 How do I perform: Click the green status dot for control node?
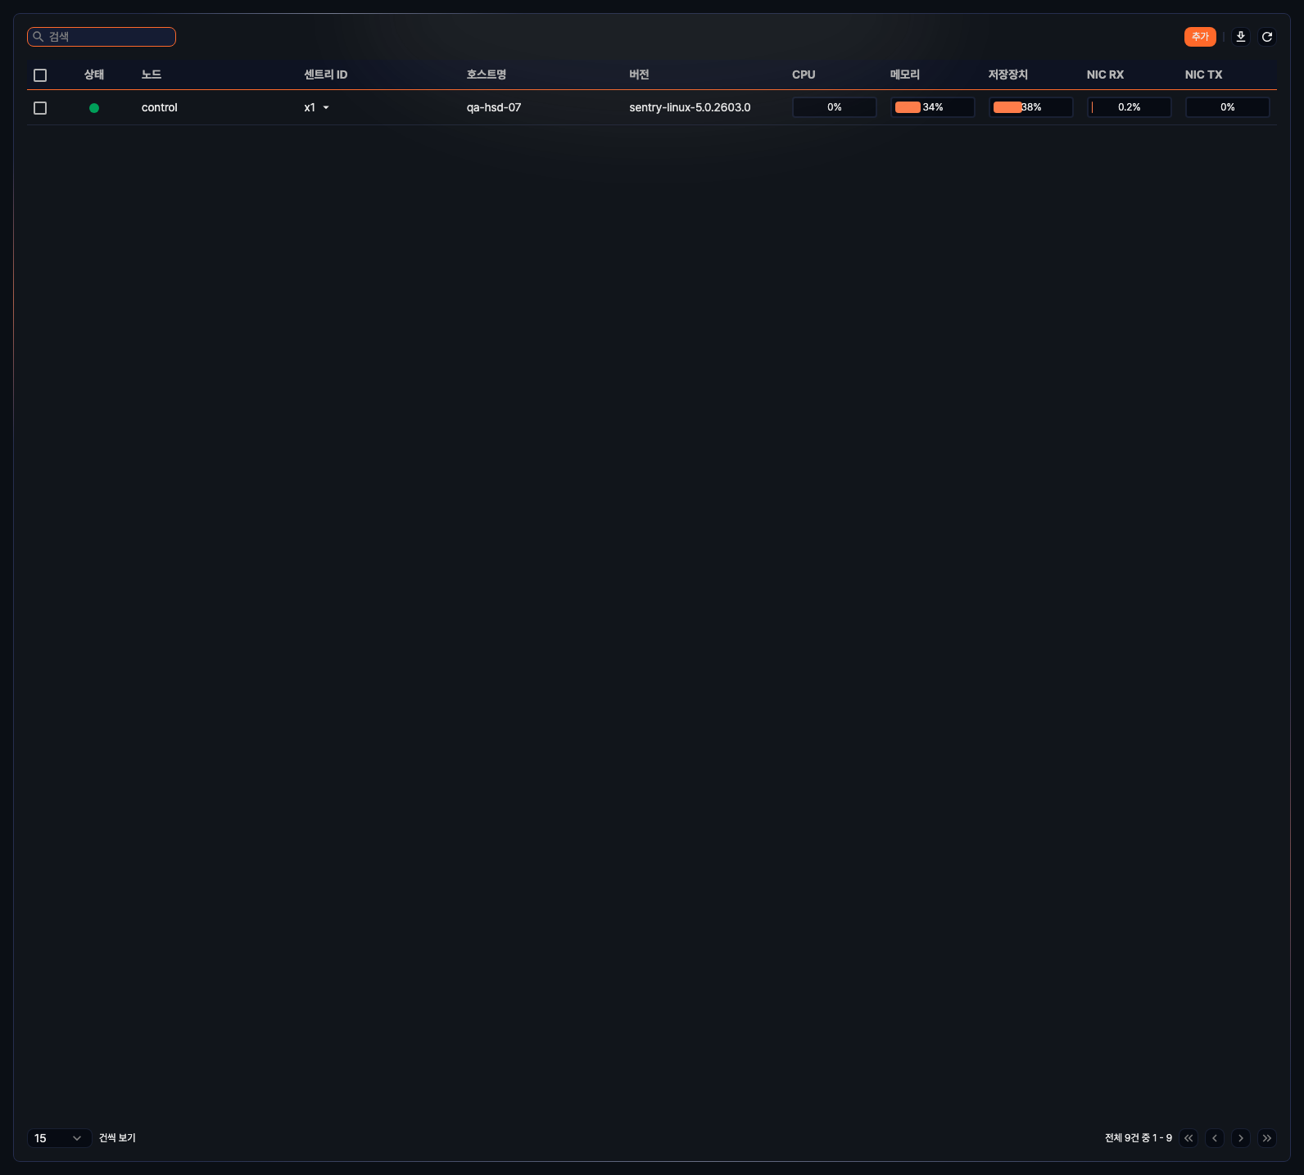click(x=94, y=108)
